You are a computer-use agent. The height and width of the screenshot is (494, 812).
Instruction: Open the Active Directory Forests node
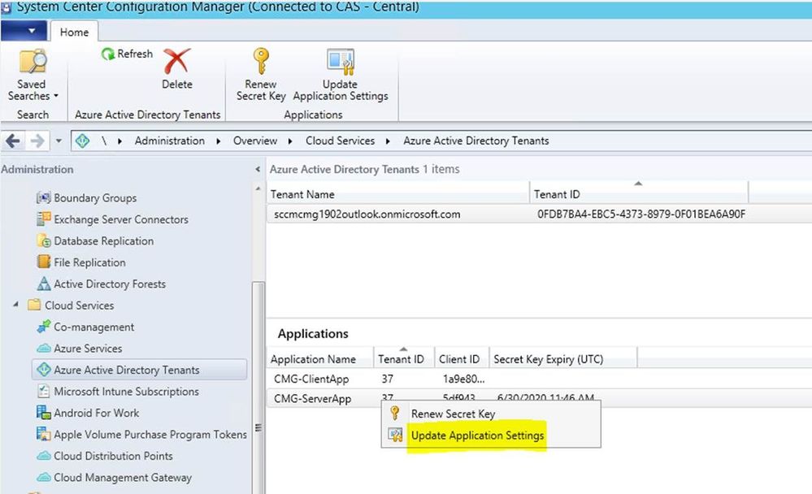click(110, 284)
